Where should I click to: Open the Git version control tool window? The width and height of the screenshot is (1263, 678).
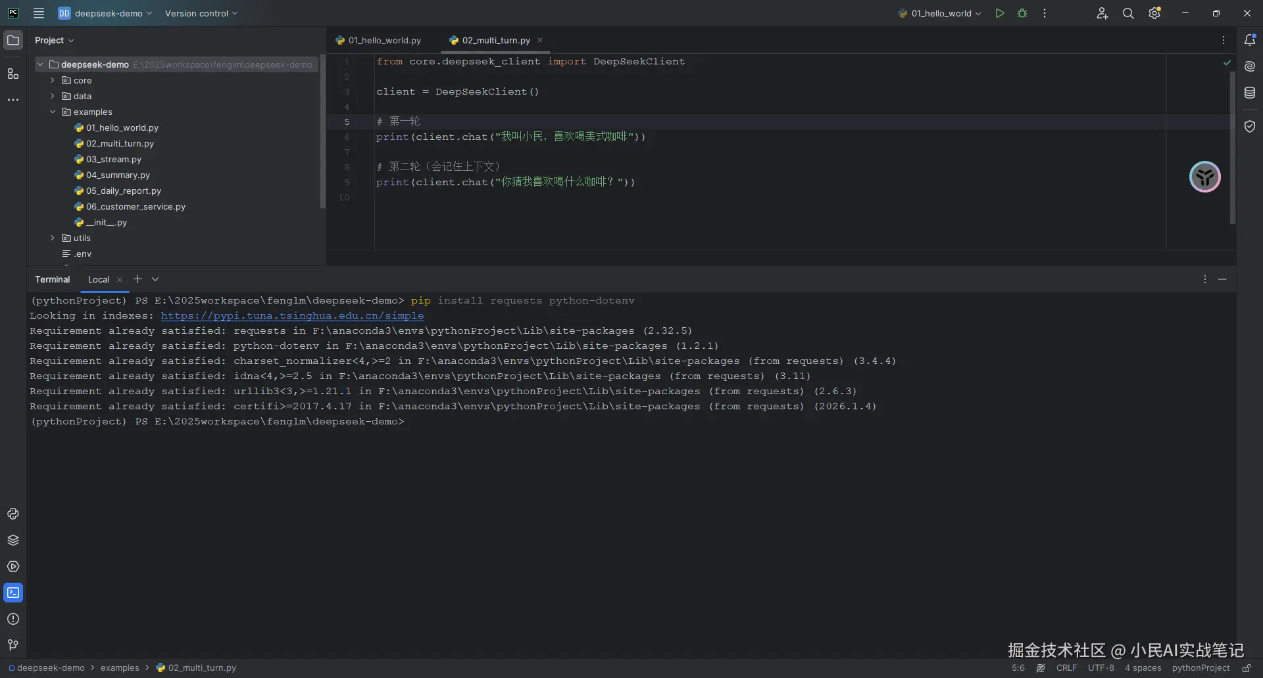[x=13, y=645]
